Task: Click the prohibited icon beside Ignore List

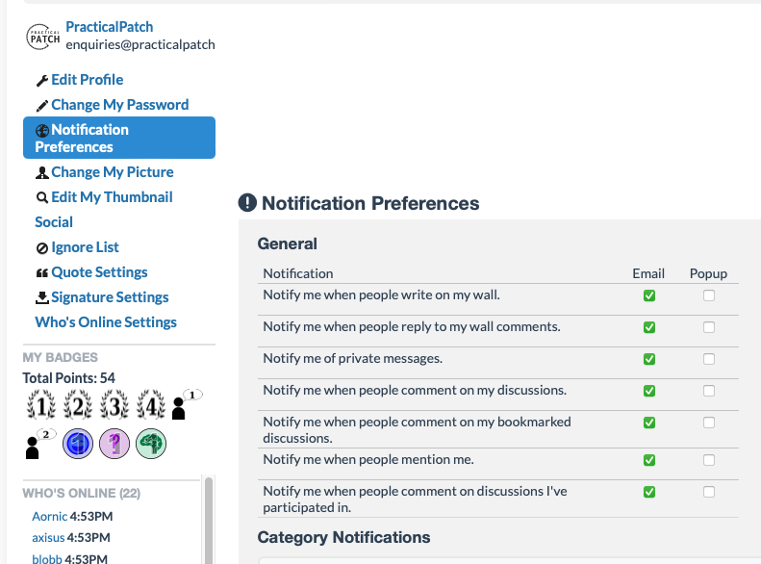Action: pyautogui.click(x=42, y=248)
